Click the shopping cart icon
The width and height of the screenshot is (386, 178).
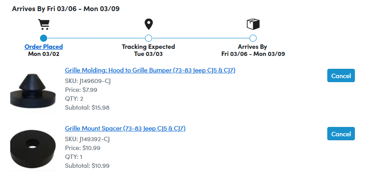click(44, 24)
